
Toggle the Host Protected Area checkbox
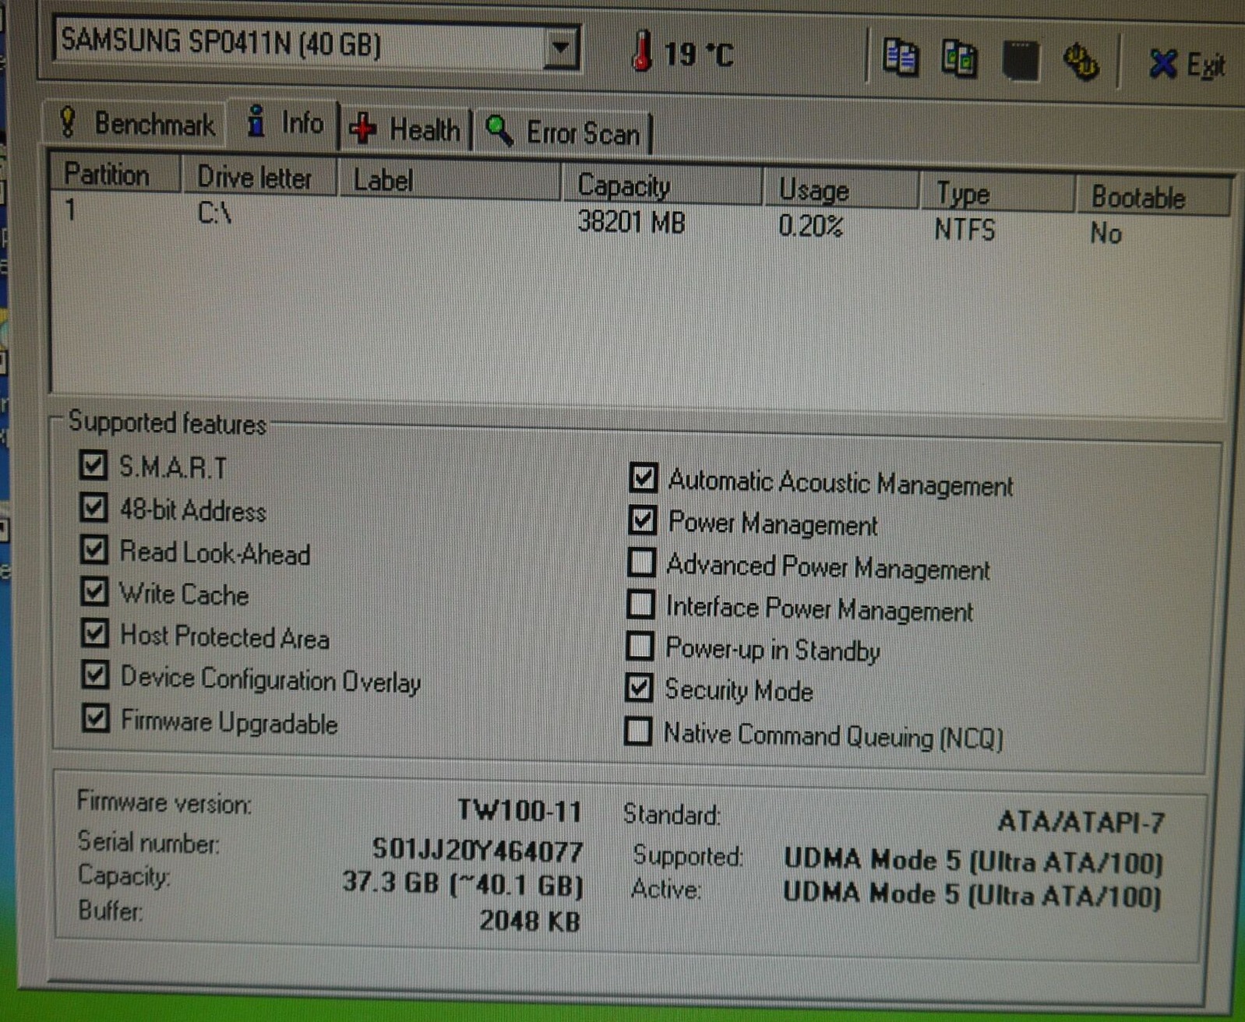tap(95, 633)
